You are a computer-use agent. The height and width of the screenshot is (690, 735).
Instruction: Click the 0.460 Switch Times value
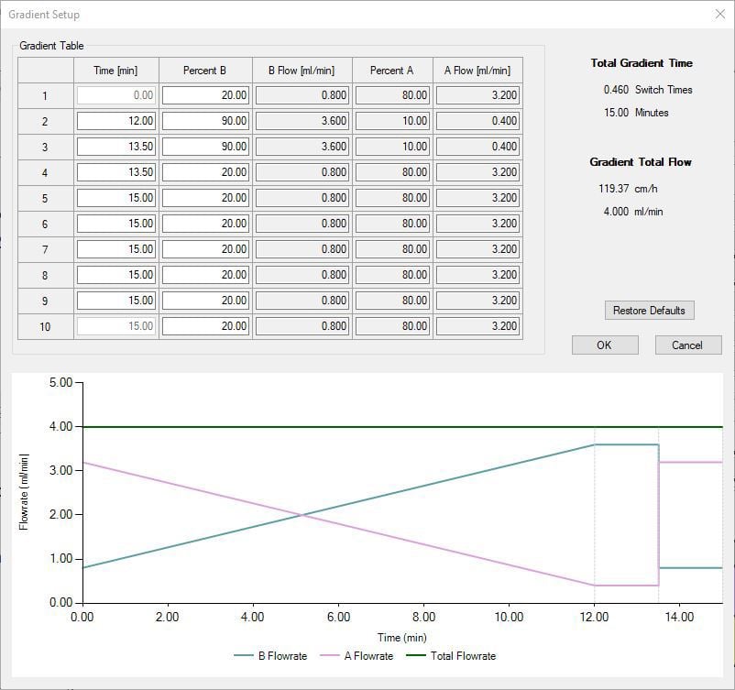[648, 90]
